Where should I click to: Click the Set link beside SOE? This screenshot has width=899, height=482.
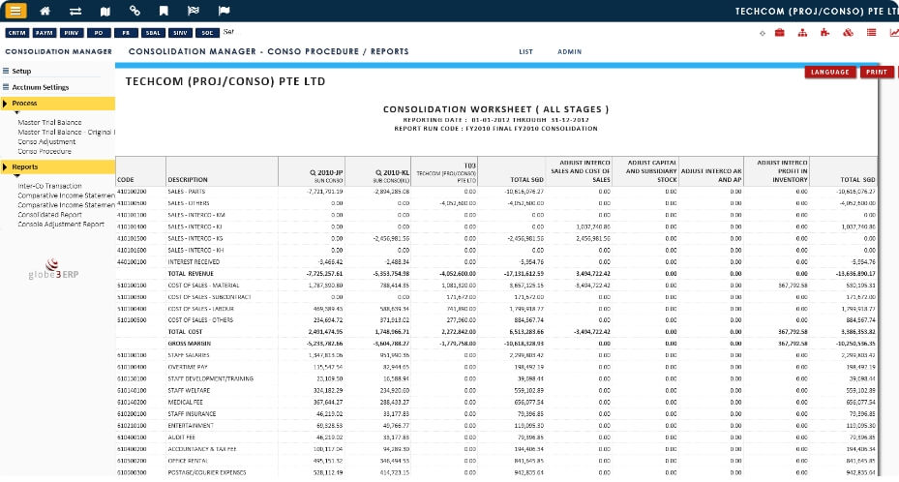click(x=228, y=32)
